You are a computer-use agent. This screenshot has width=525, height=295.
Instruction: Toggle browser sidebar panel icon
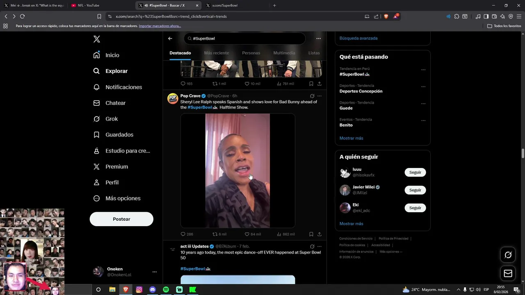pos(486,16)
